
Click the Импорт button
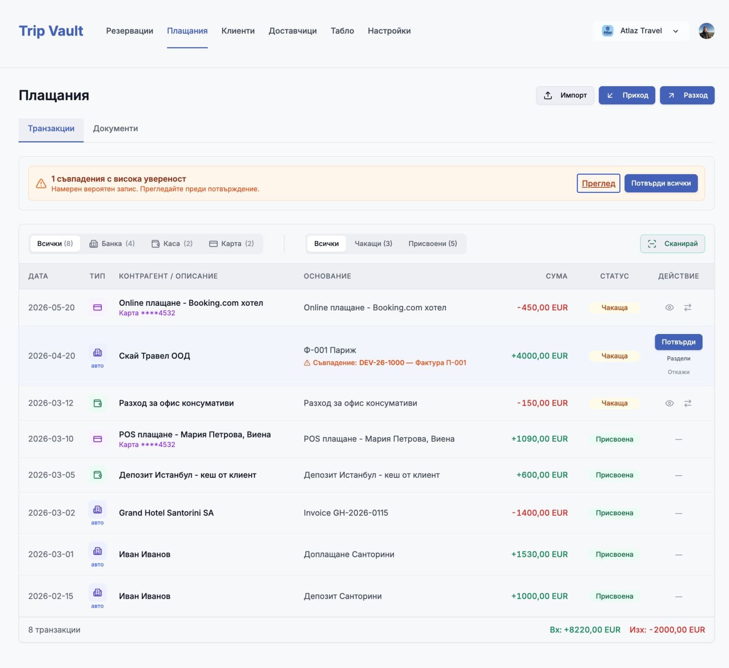[x=565, y=95]
